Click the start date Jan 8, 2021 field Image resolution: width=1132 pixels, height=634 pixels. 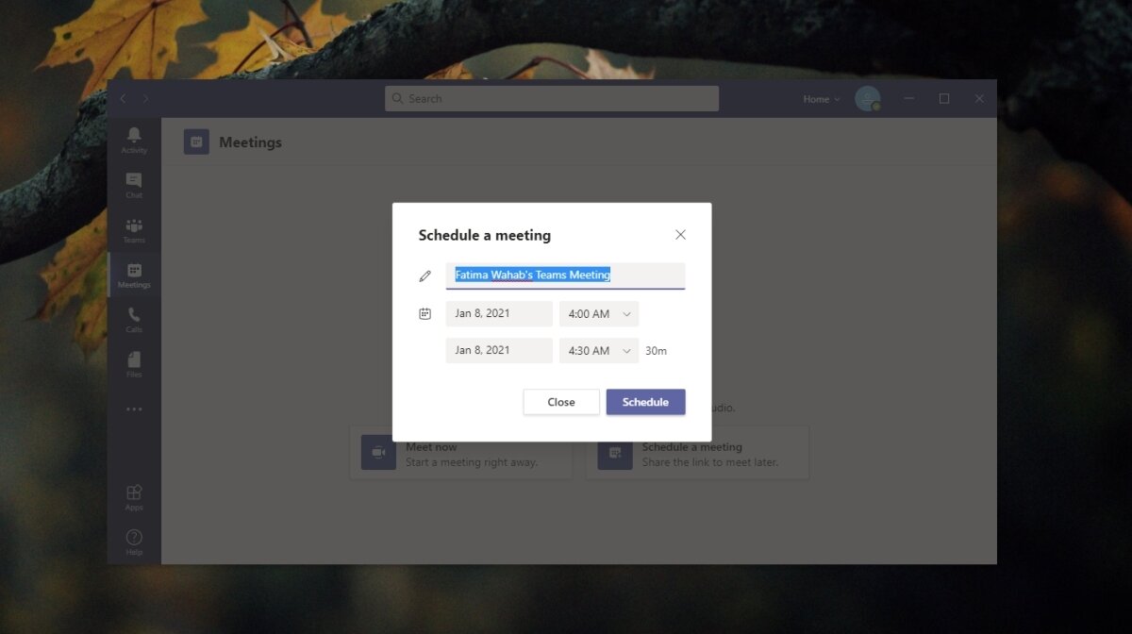coord(499,313)
